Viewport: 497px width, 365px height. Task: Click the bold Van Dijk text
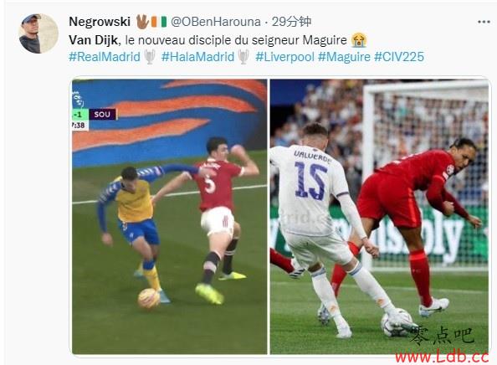pos(94,40)
